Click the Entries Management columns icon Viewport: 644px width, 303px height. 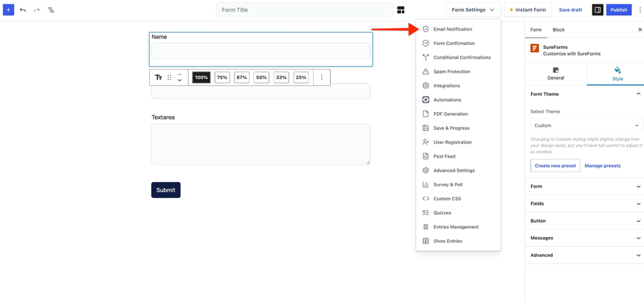[426, 227]
